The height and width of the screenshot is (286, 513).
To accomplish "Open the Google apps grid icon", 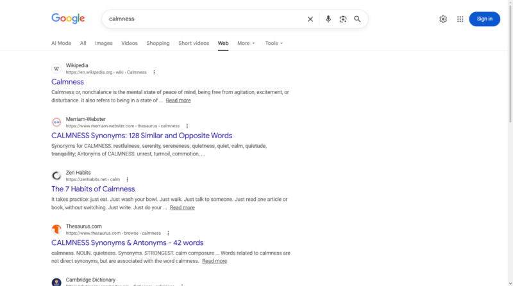I will [460, 19].
